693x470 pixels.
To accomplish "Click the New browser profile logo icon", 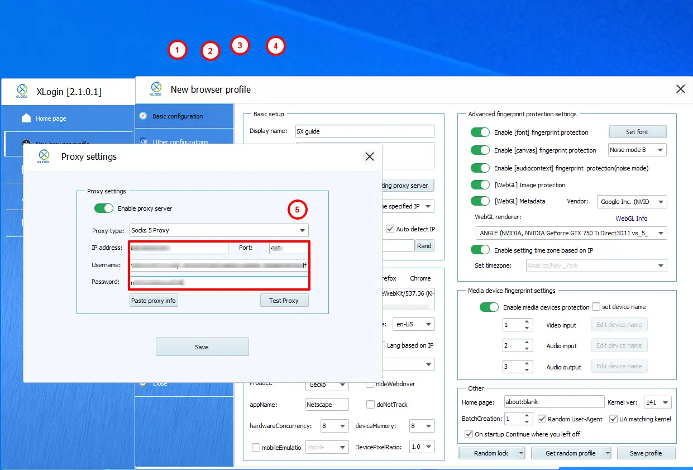I will point(156,89).
